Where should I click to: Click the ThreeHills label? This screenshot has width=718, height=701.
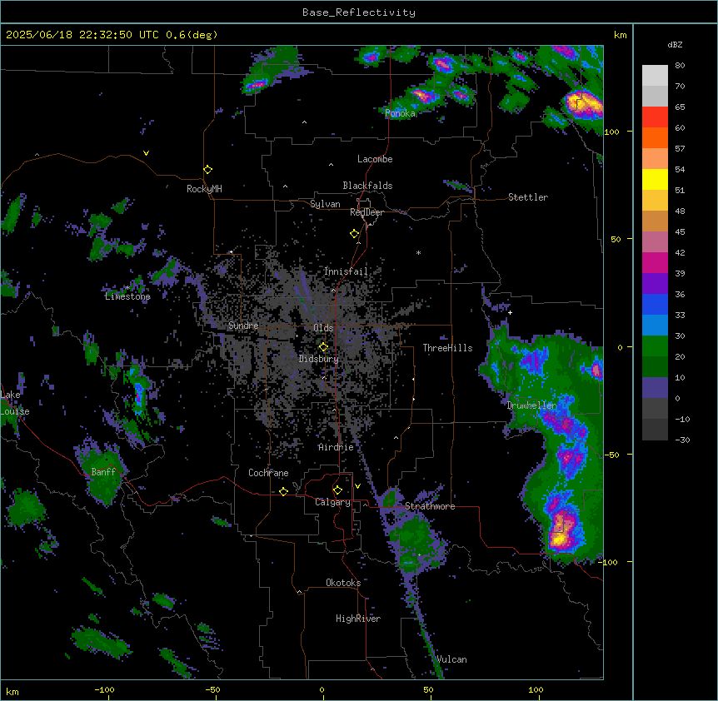point(447,348)
